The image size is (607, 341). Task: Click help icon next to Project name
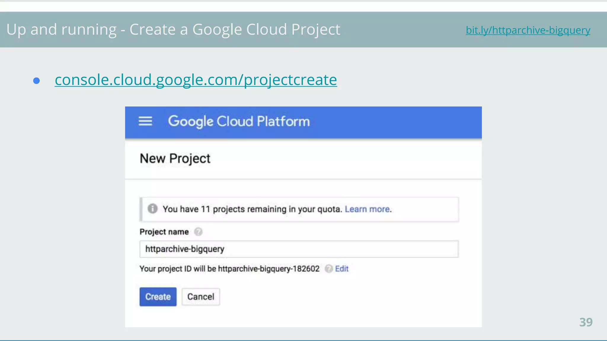point(198,232)
